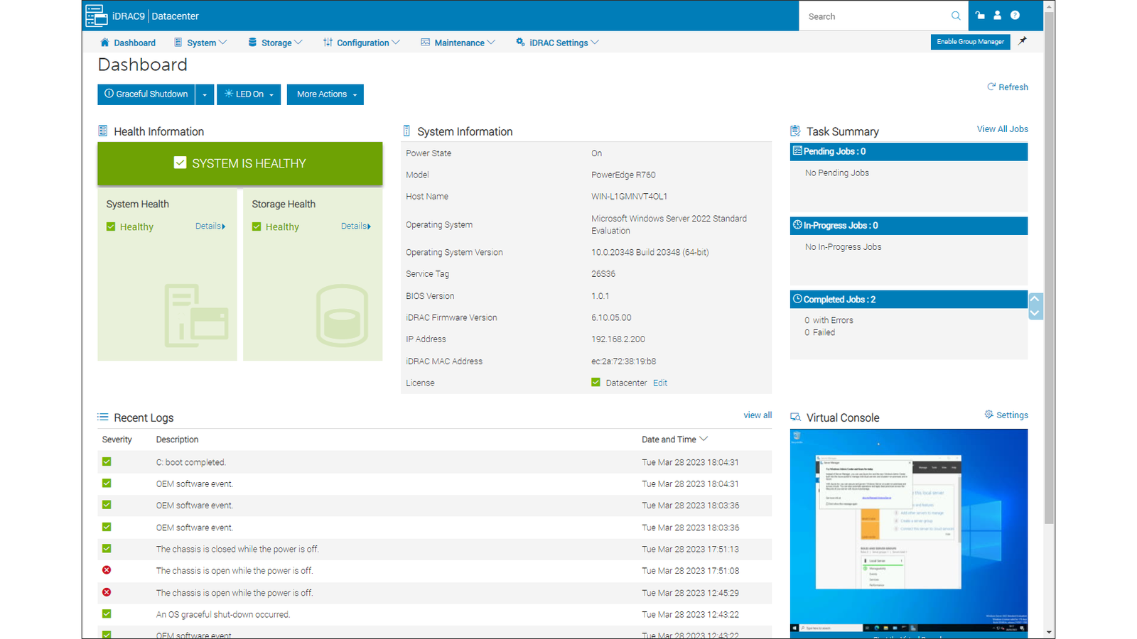Click the iDRAC9 logo icon

(x=95, y=15)
